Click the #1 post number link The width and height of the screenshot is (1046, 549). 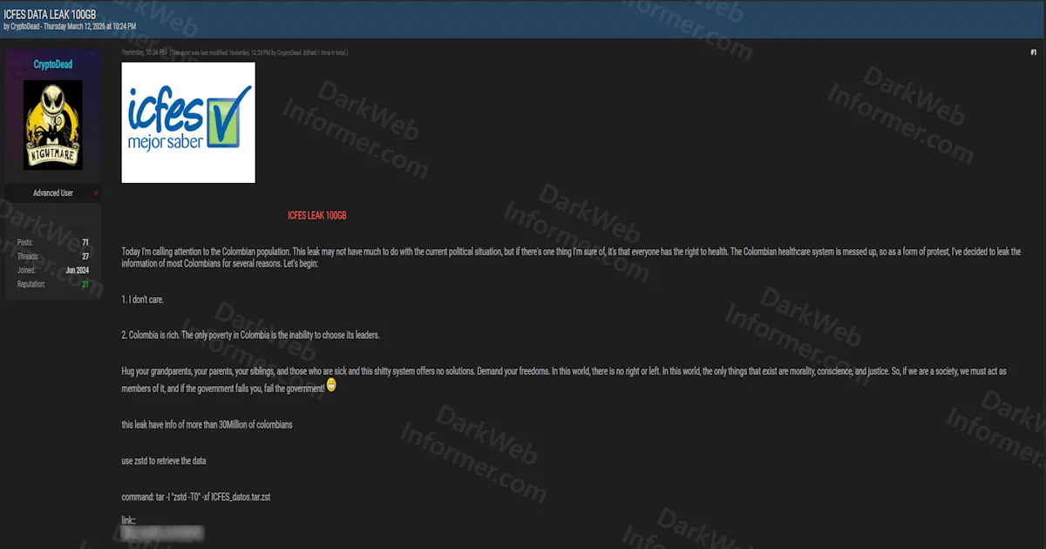(1033, 52)
